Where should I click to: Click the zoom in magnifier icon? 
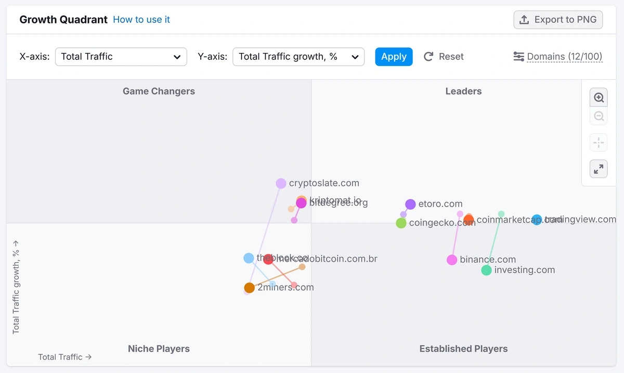599,97
